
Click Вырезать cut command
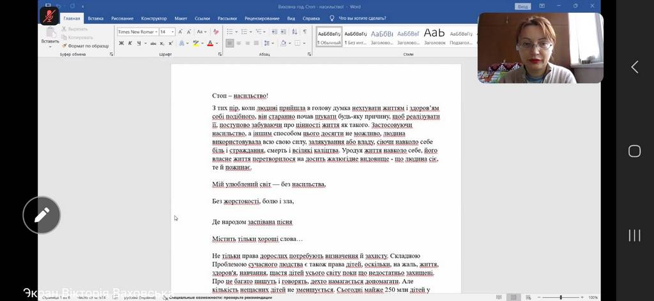(x=75, y=29)
